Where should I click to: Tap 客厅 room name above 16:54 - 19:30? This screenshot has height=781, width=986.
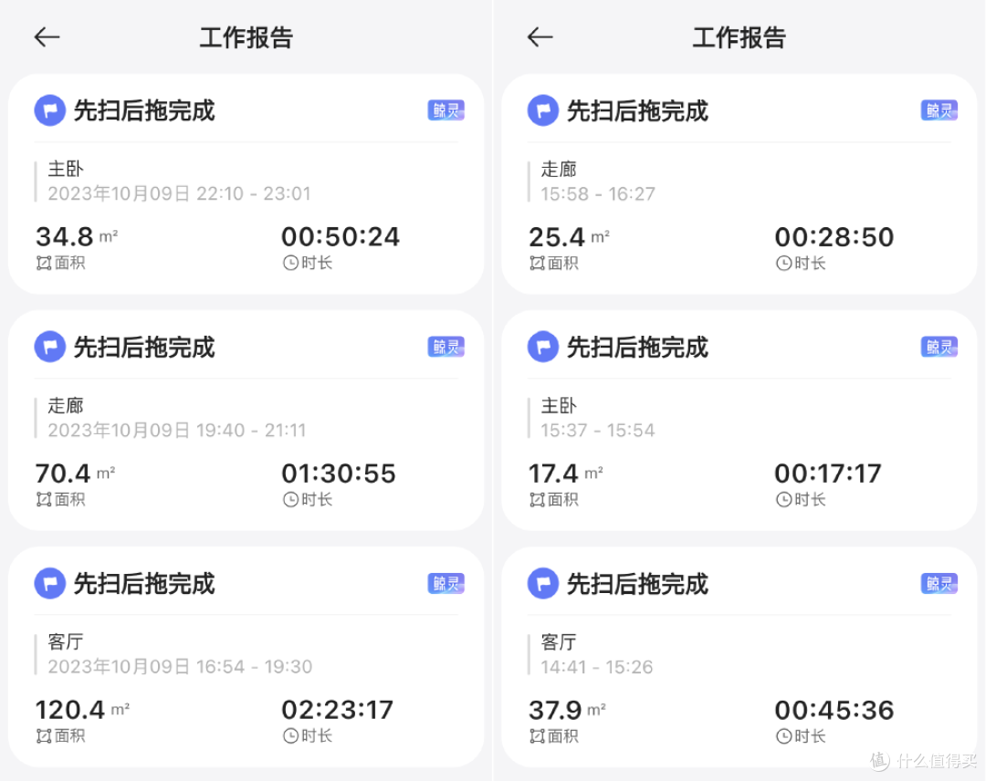coord(66,641)
